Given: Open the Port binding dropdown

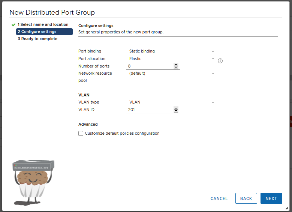Looking at the screenshot, I should [x=171, y=51].
